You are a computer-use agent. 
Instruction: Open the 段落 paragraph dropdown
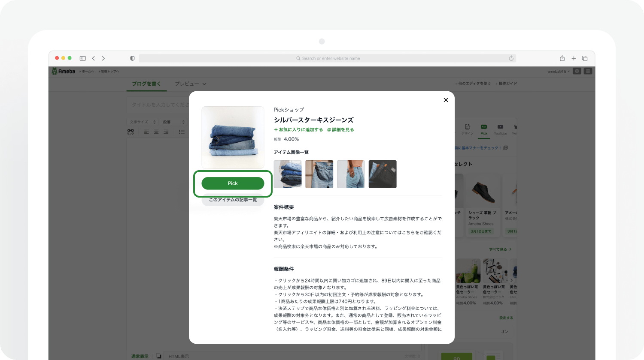173,122
